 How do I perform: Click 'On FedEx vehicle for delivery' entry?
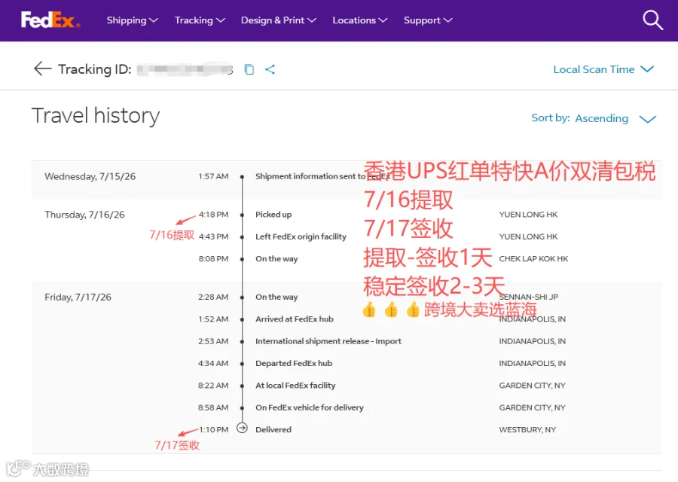[309, 407]
